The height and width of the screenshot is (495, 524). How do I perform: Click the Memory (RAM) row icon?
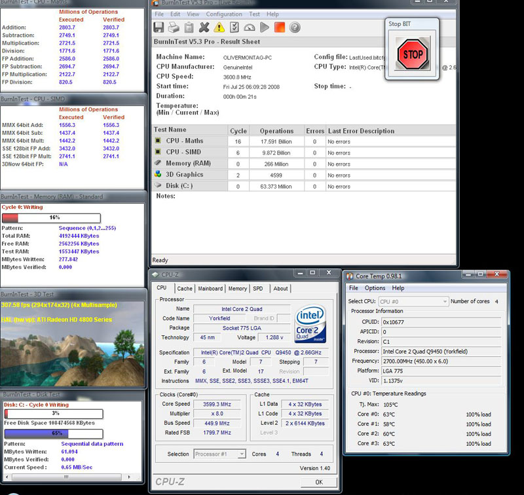pyautogui.click(x=158, y=163)
